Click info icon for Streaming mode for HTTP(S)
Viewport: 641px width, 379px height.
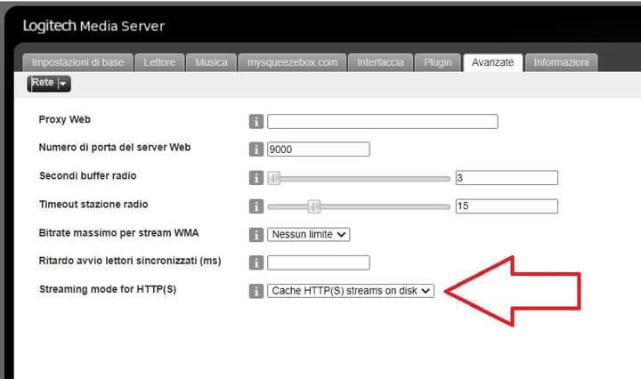pyautogui.click(x=256, y=291)
